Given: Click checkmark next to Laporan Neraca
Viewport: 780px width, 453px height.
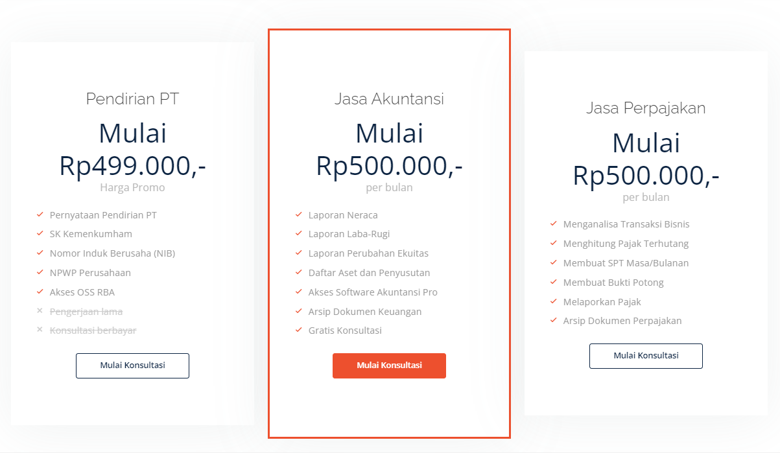Looking at the screenshot, I should pos(298,215).
